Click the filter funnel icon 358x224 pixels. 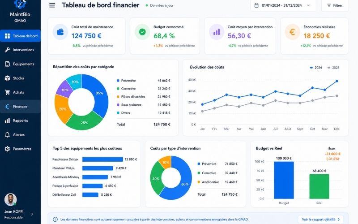coord(329,5)
